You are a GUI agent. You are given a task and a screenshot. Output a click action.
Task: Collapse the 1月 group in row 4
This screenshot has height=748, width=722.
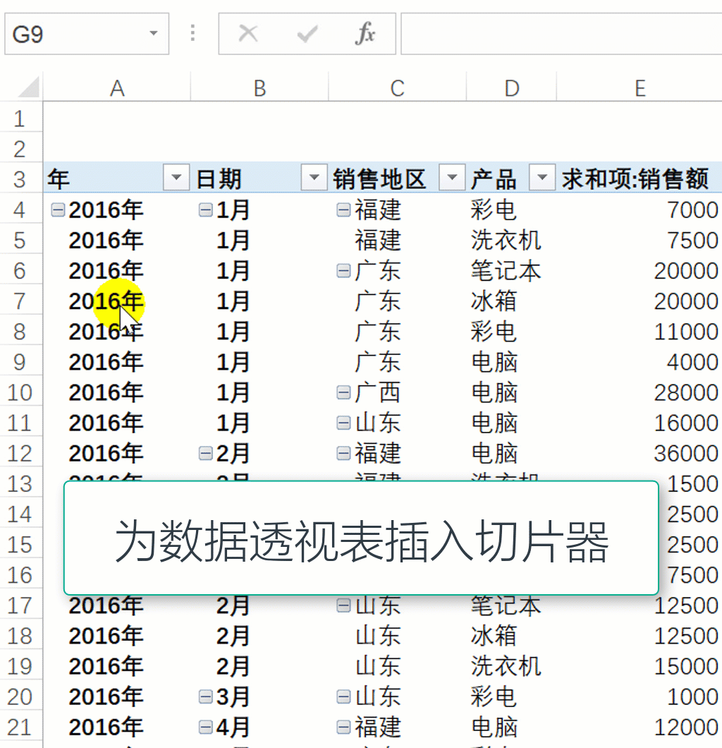coord(205,210)
